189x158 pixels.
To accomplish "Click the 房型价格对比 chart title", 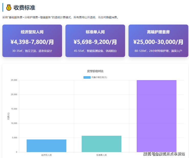I will 95,71.
